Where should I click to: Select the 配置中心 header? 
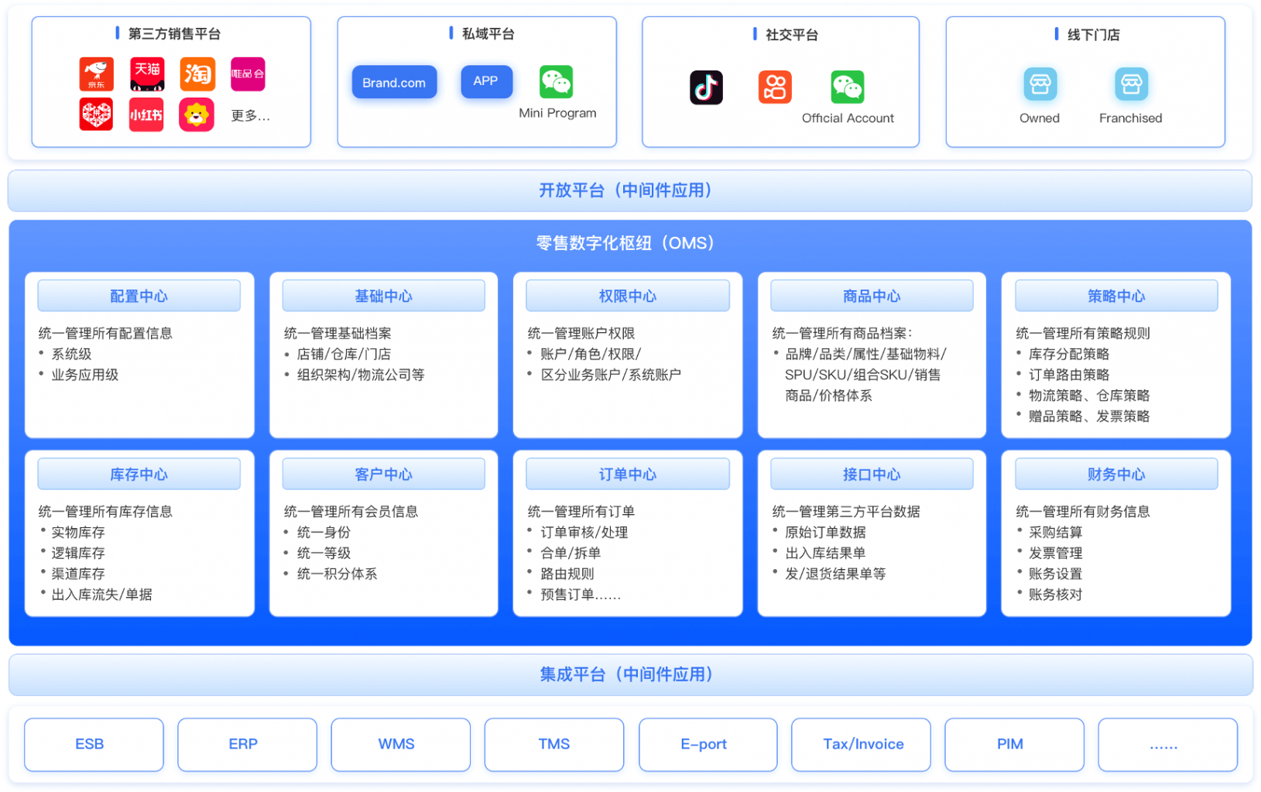pos(139,296)
